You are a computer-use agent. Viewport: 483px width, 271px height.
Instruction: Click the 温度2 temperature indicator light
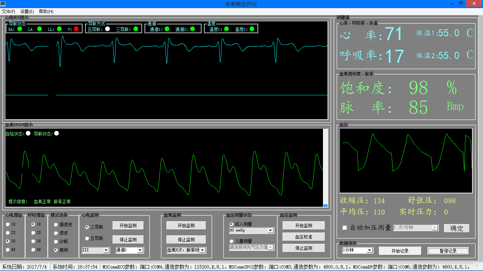(252, 29)
